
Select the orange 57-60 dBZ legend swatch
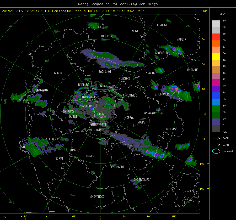(216, 43)
